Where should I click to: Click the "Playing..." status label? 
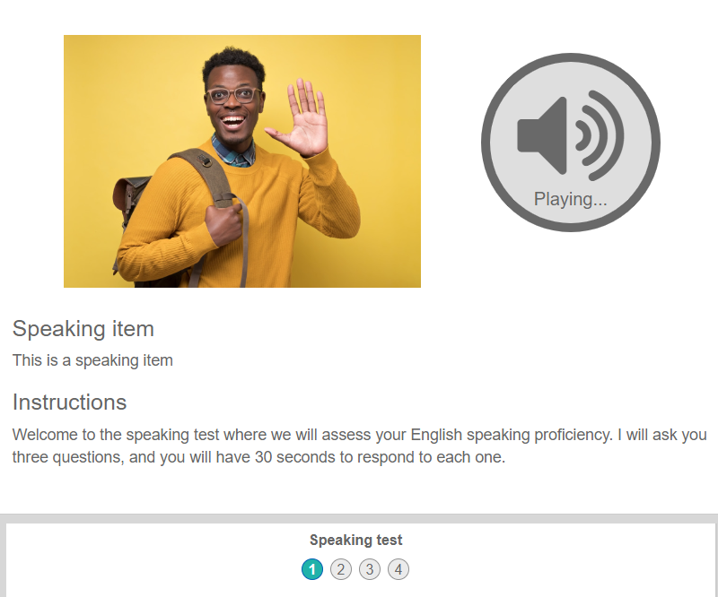coord(570,200)
